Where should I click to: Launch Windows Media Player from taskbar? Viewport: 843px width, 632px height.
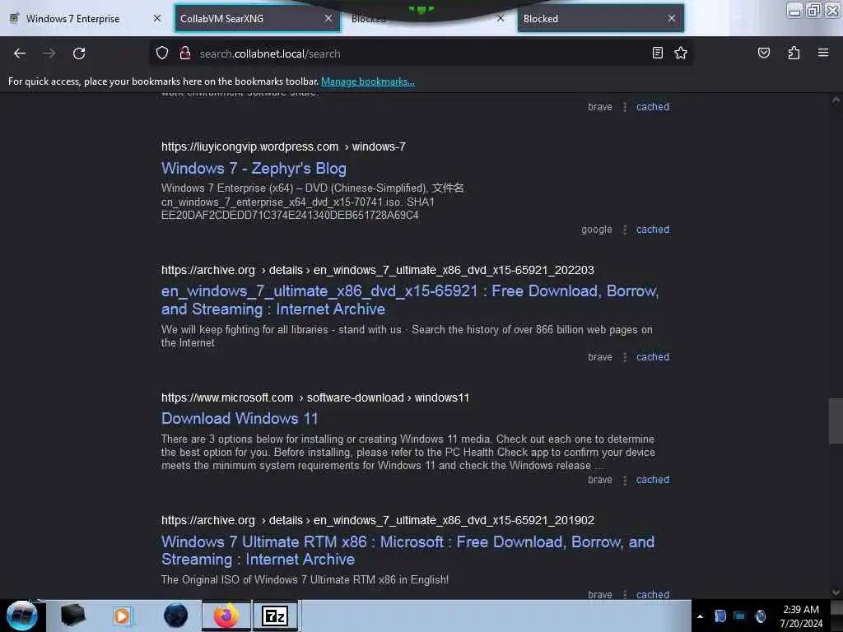(x=122, y=616)
